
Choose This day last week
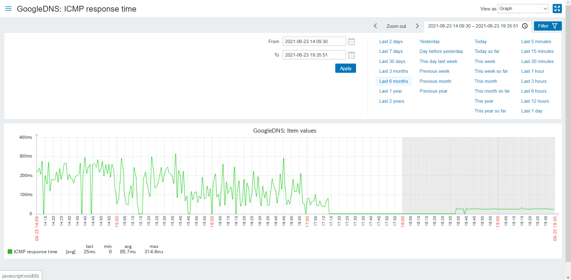[438, 61]
